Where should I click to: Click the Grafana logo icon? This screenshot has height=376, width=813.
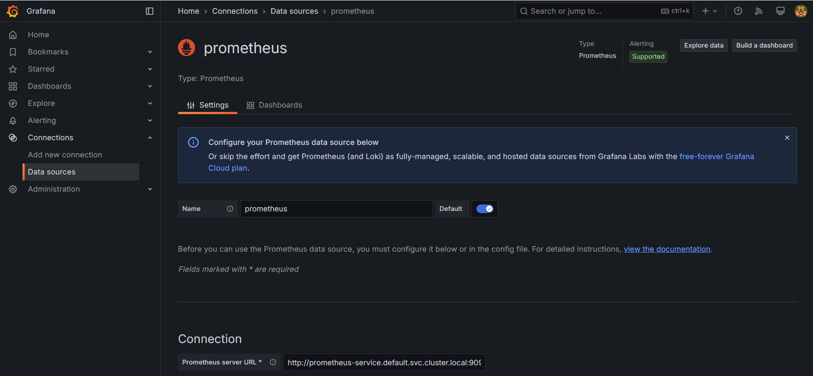tap(13, 11)
